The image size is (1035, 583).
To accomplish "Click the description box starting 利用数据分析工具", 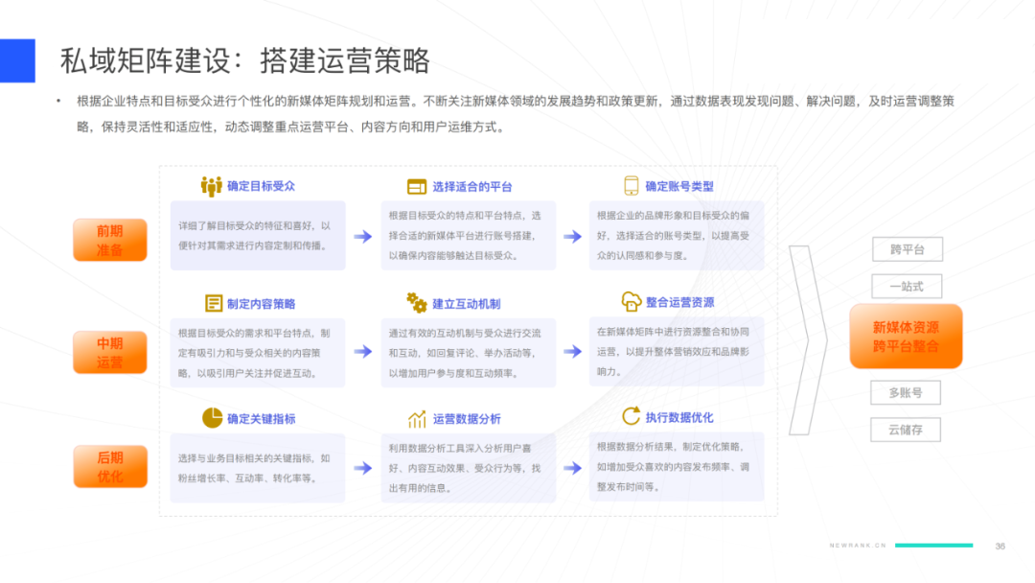I will 468,468.
